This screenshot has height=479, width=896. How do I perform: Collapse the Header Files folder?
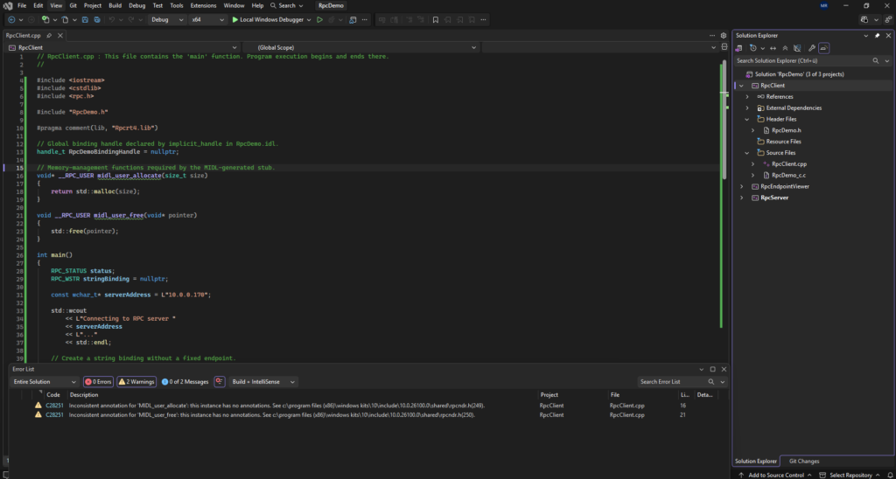coord(747,120)
